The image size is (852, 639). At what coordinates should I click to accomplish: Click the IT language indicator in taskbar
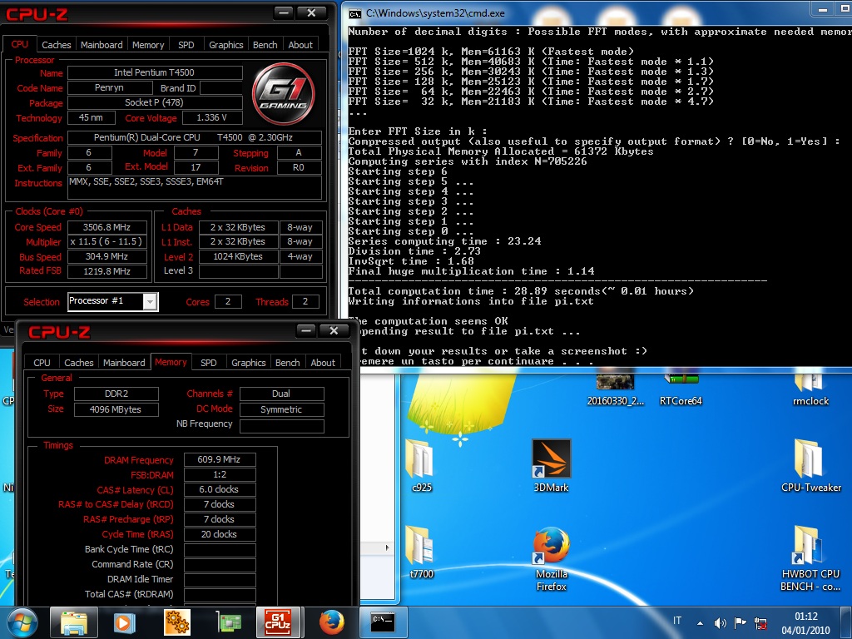click(677, 621)
